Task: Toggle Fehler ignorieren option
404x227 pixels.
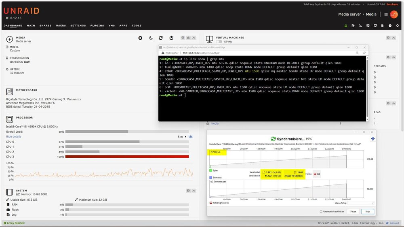Action: point(219,203)
